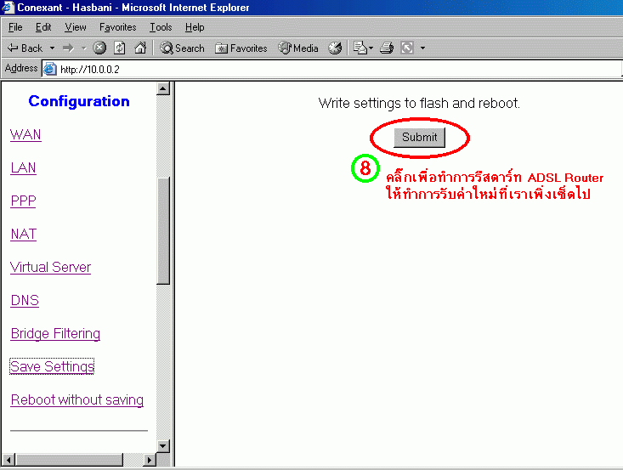Click the sidebar scroll down arrow
This screenshot has width=623, height=470.
point(163,445)
